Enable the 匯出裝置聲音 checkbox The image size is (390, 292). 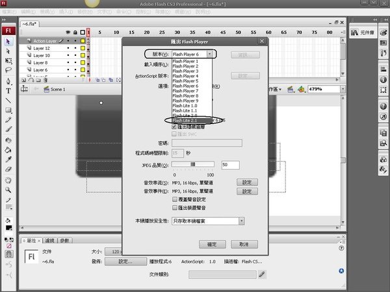coord(175,208)
